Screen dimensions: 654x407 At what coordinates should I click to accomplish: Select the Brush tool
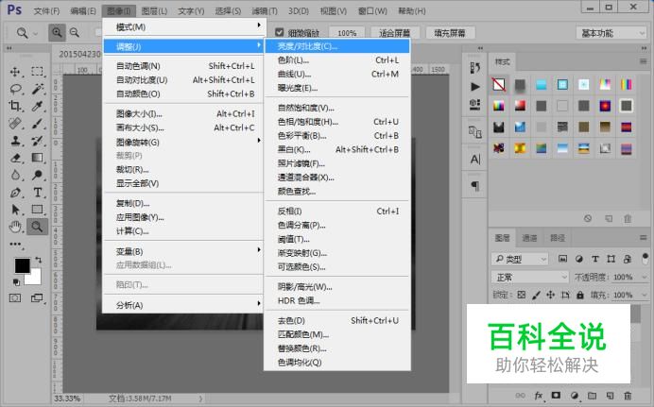coord(37,124)
